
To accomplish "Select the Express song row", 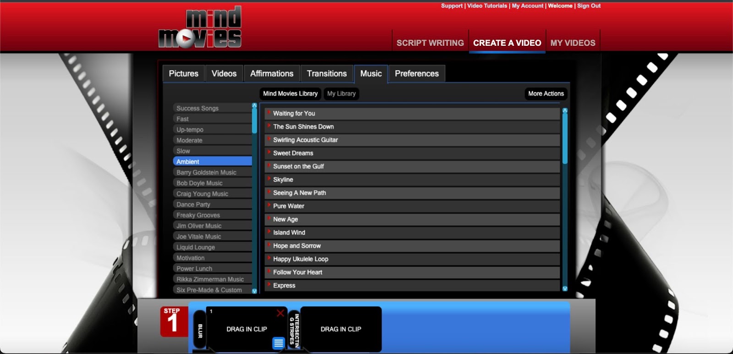I will pyautogui.click(x=412, y=285).
